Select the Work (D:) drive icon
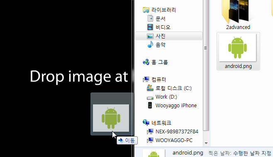 pyautogui.click(x=150, y=98)
